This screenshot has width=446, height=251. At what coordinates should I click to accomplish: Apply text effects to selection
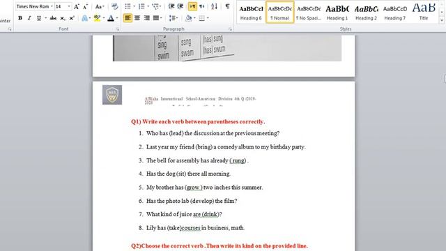85,18
